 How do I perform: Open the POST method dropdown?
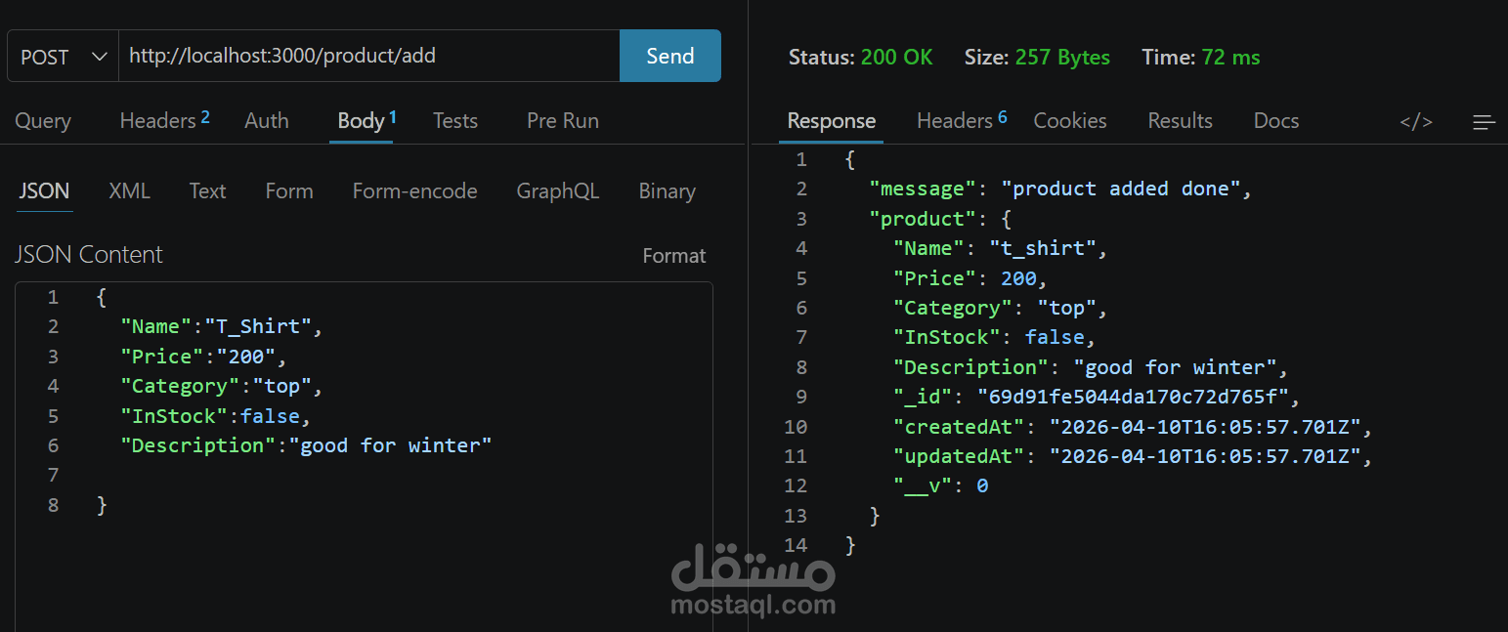[64, 57]
